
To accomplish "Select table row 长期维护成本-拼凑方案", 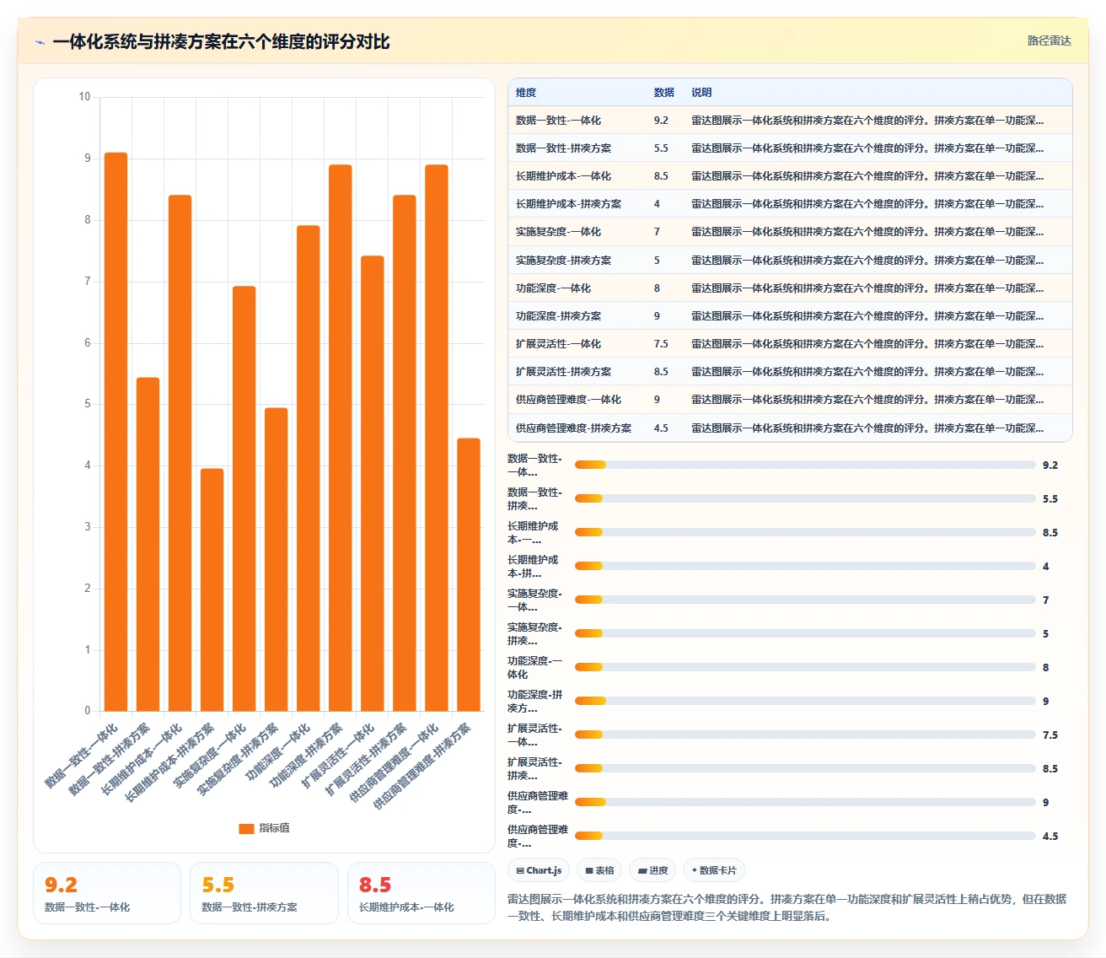I will [x=790, y=203].
